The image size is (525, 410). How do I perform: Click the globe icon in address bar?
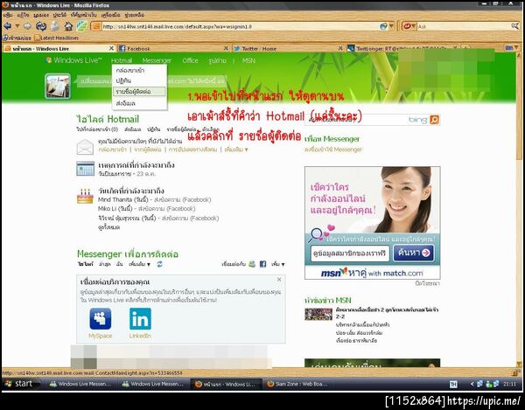pos(384,26)
